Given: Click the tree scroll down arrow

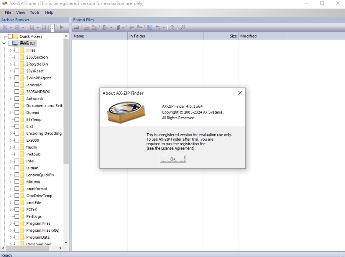Looking at the screenshot, I should coord(66,242).
